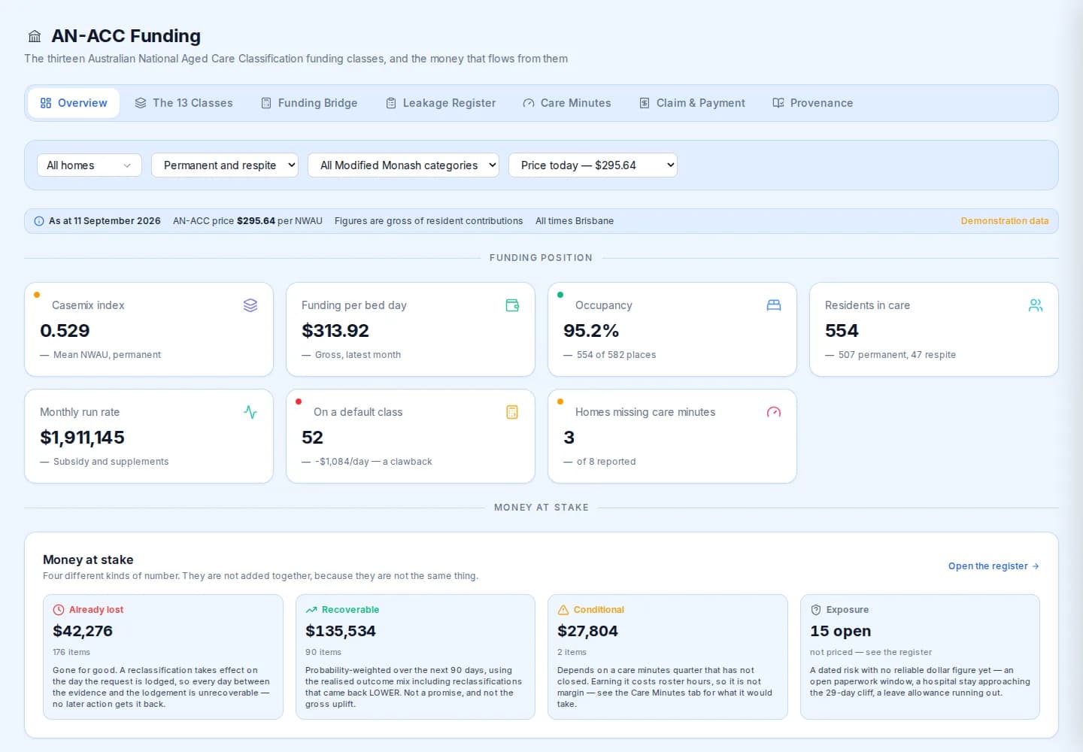Select the Leakage Register tab
Image resolution: width=1083 pixels, height=752 pixels.
coord(441,103)
